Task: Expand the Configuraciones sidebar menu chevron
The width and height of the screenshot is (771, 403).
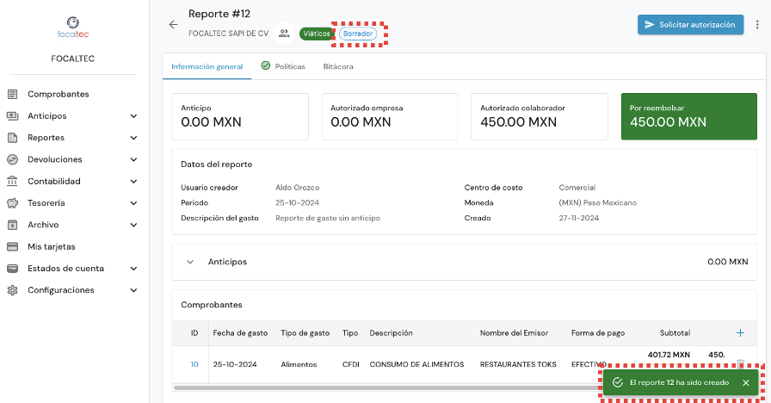Action: 133,290
